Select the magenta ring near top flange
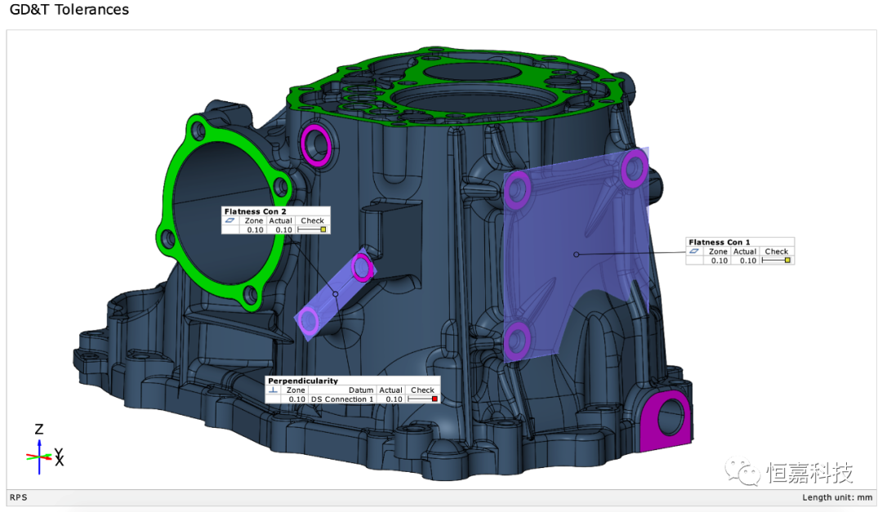The image size is (882, 512). [316, 145]
